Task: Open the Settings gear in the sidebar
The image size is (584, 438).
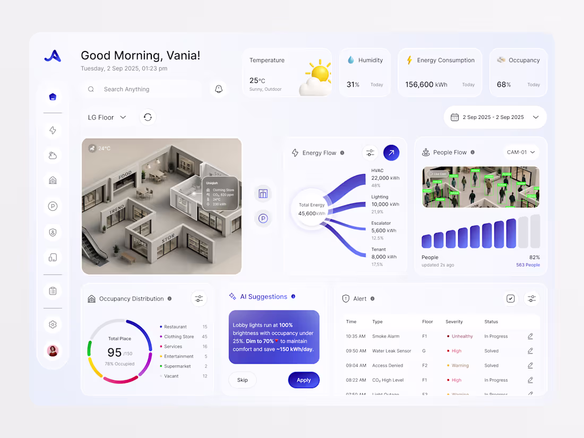Action: (x=53, y=324)
